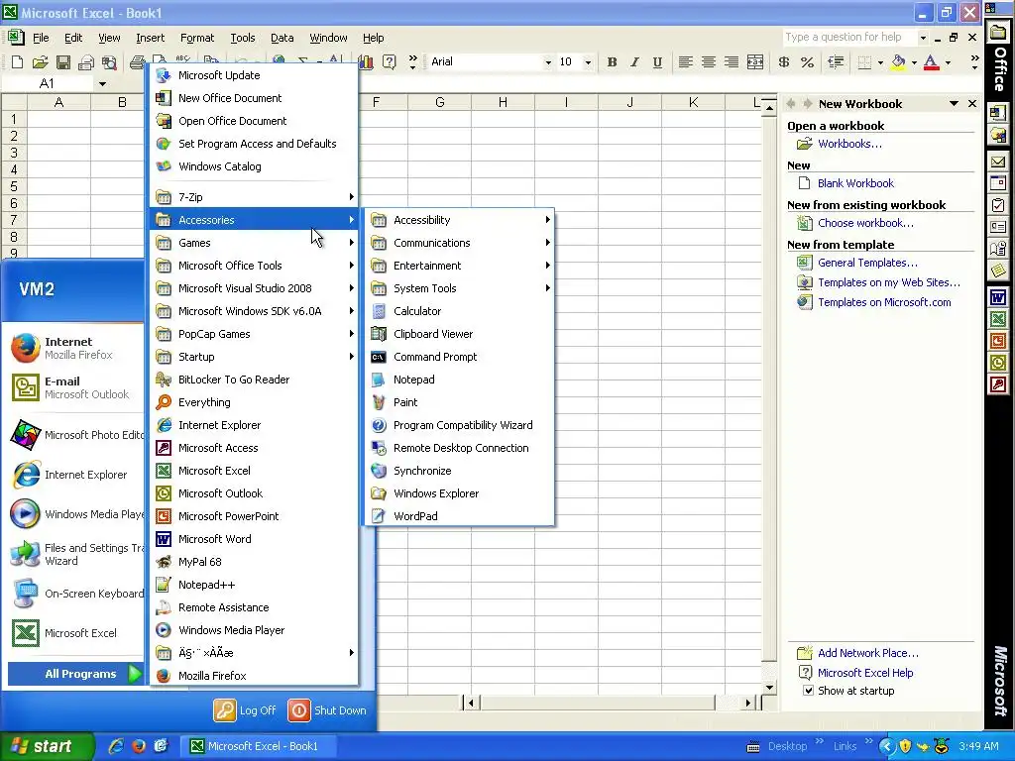1015x761 pixels.
Task: Click the Type a question for help box
Action: tap(848, 38)
